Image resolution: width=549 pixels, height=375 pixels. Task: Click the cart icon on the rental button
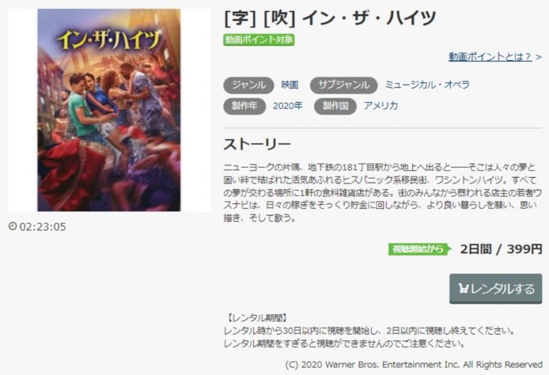[463, 288]
